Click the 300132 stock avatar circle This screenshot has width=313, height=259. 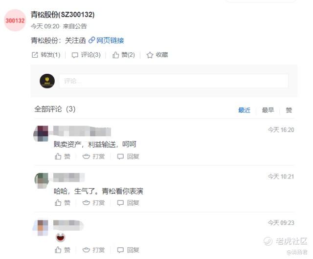(15, 21)
